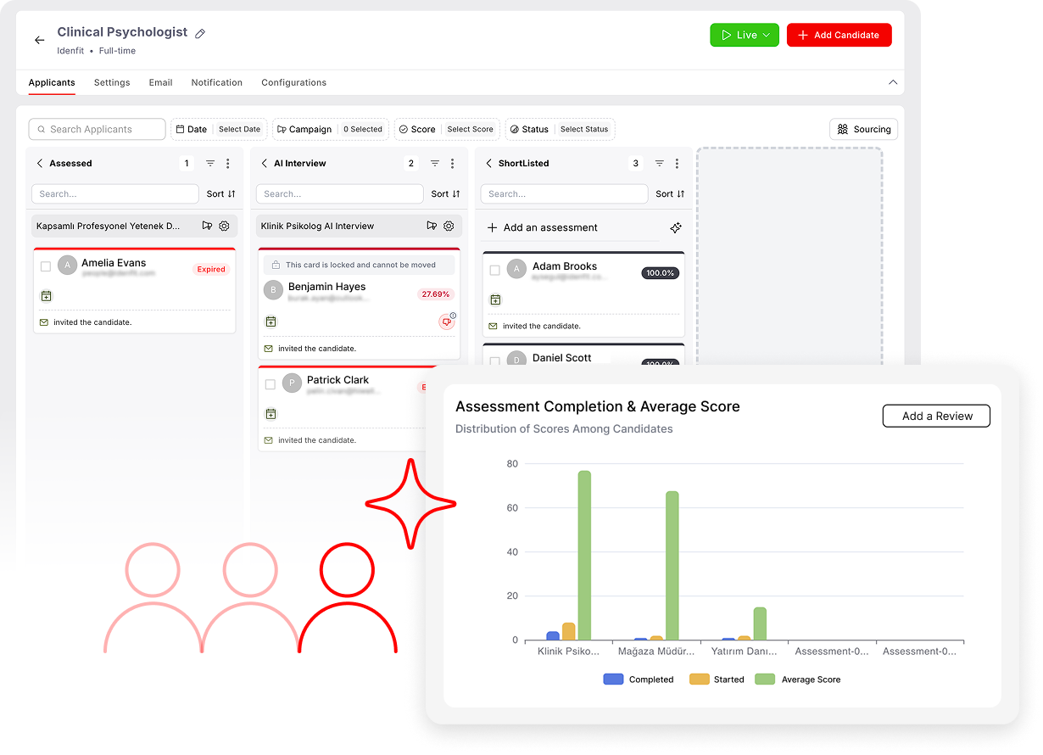Screen dimensions: 1043x755
Task: Open three-dot menu in Assessed column
Action: 228,164
